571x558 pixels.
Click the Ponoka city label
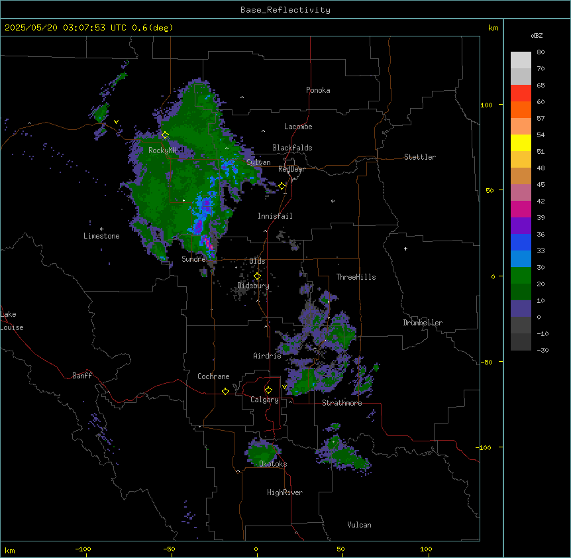pyautogui.click(x=318, y=90)
